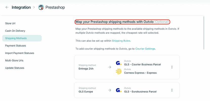This screenshot has width=210, height=101.
Task: Click the Correos Express logo icon
Action: (118, 71)
